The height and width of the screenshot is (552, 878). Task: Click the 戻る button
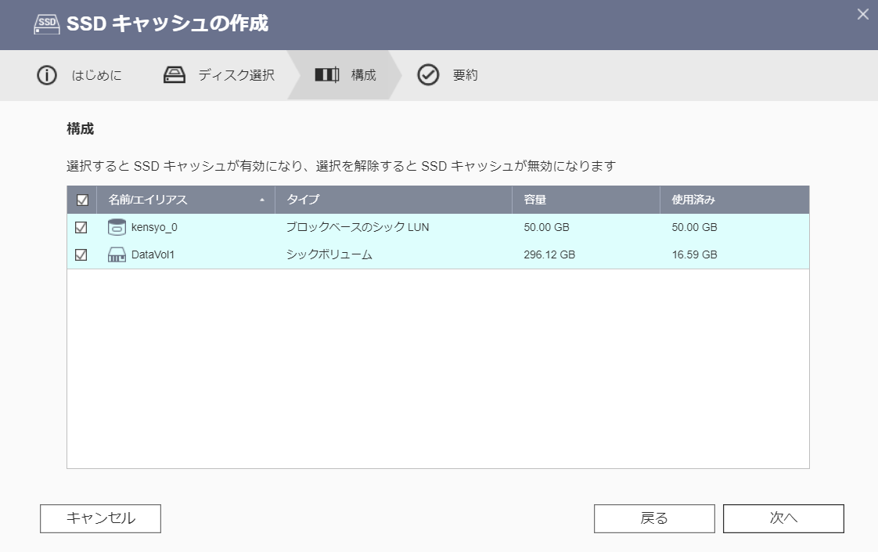click(654, 518)
